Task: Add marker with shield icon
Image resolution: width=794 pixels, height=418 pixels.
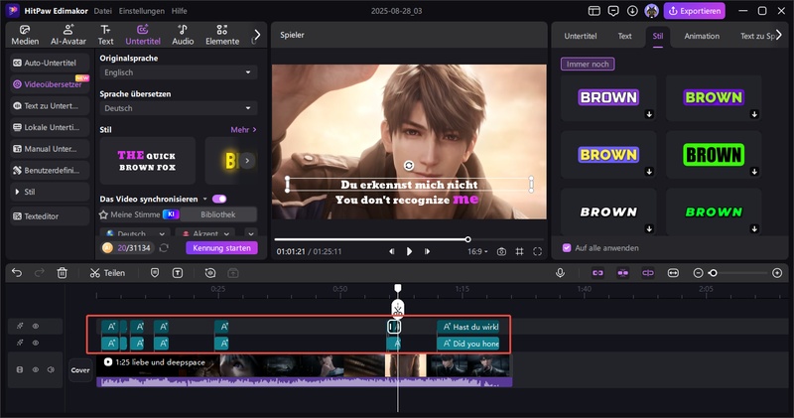Action: click(x=155, y=273)
